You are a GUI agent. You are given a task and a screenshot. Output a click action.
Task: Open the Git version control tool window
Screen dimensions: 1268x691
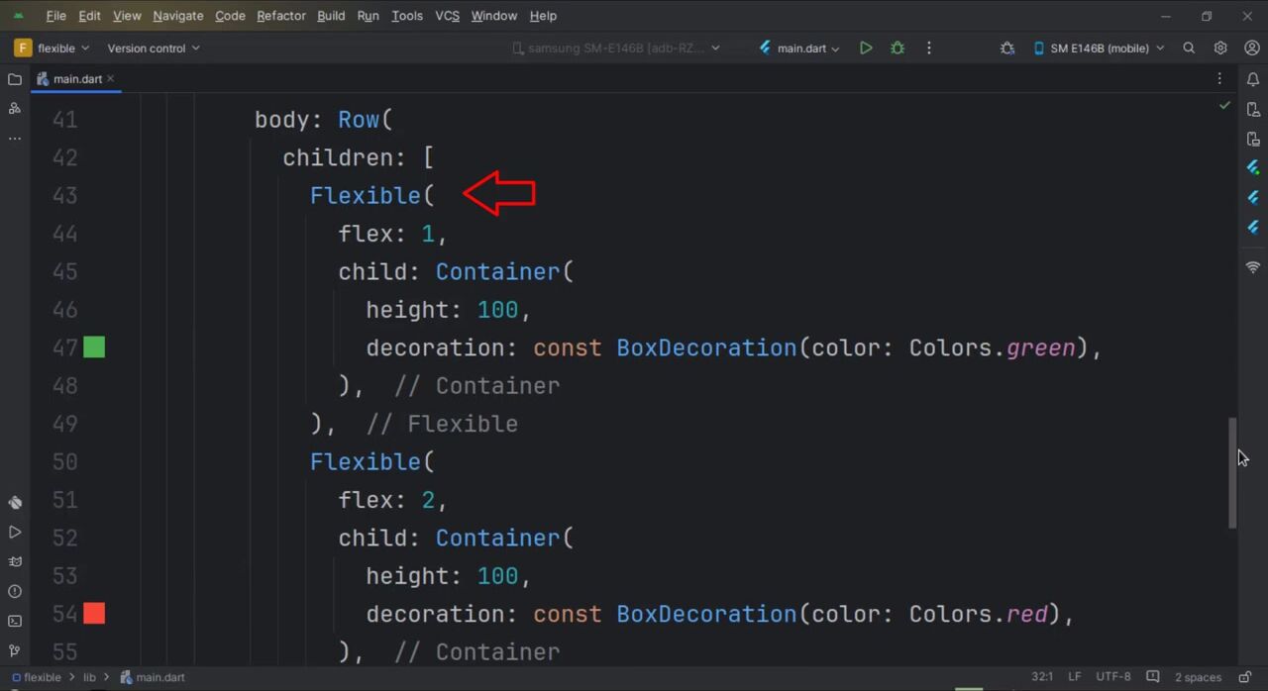pyautogui.click(x=15, y=650)
